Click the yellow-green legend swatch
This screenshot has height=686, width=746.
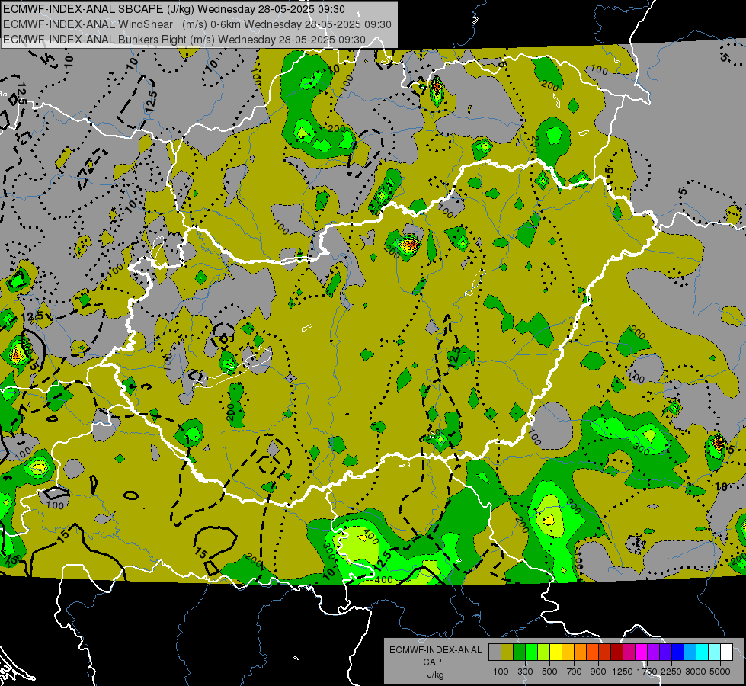pos(543,652)
